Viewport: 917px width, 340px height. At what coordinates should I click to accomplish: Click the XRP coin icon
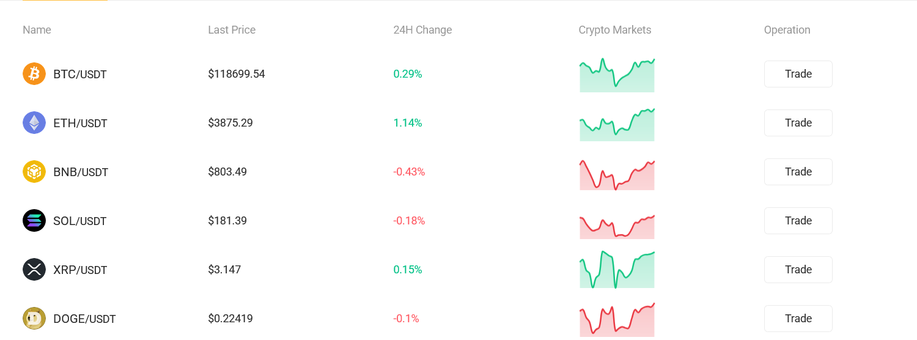click(34, 270)
